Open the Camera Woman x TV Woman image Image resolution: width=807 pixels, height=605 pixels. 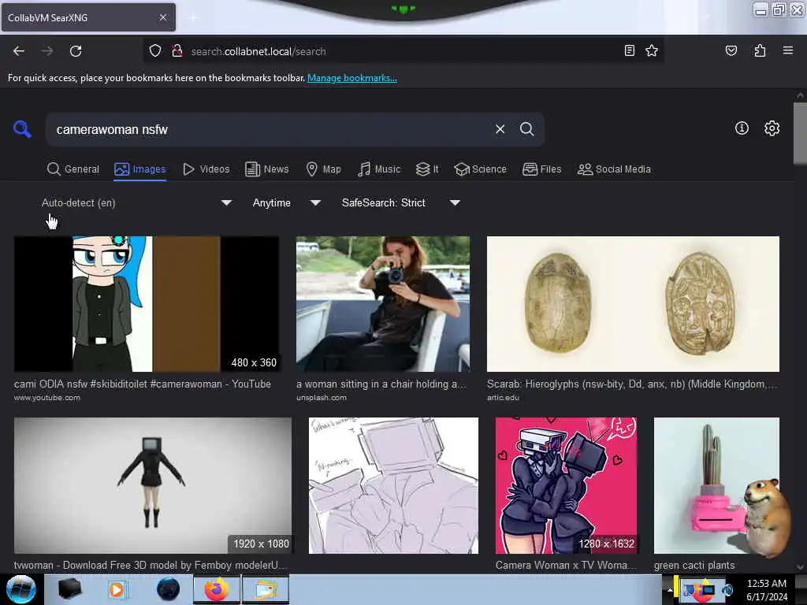click(x=566, y=485)
